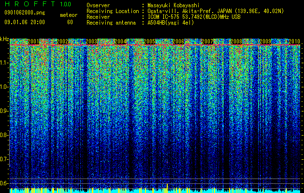Click the 0.8 kHz axis label

coord(4,135)
